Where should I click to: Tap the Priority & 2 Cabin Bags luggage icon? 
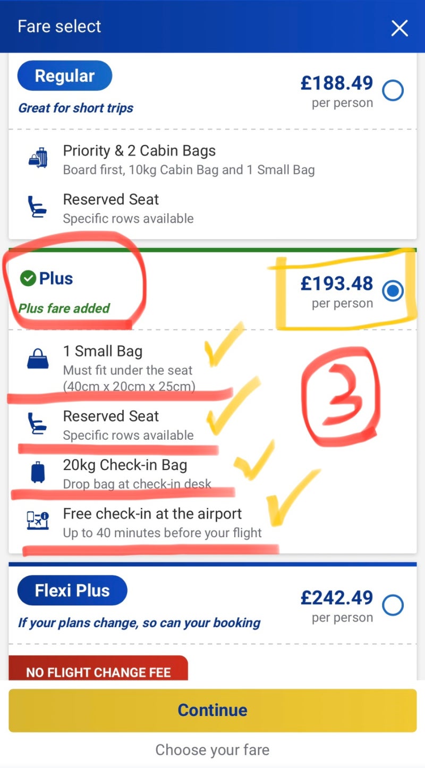38,158
